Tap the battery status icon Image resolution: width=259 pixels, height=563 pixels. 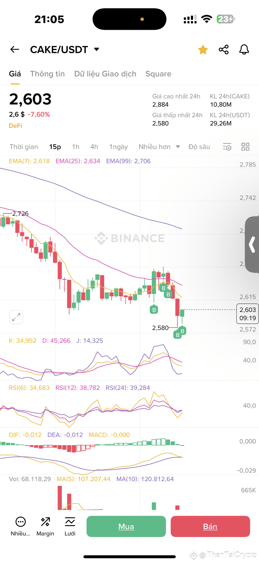226,19
